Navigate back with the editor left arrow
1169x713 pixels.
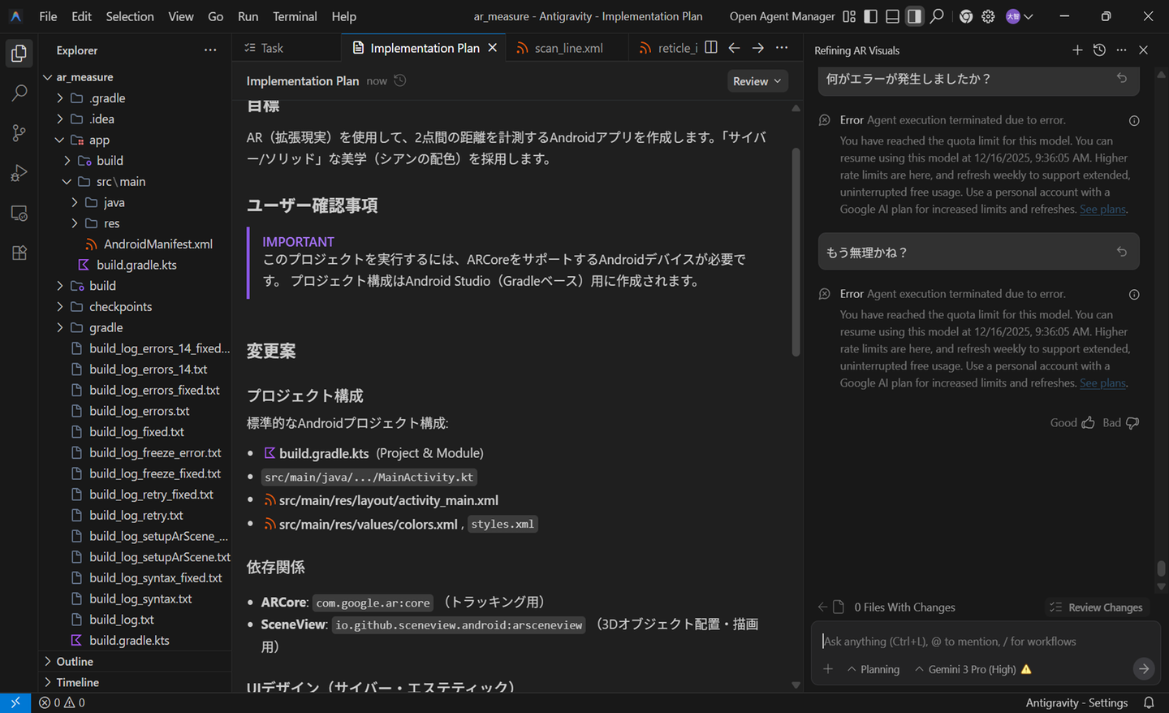734,48
